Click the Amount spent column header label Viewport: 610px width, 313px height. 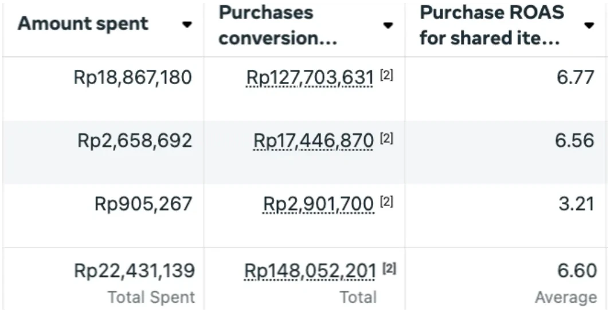(x=83, y=24)
